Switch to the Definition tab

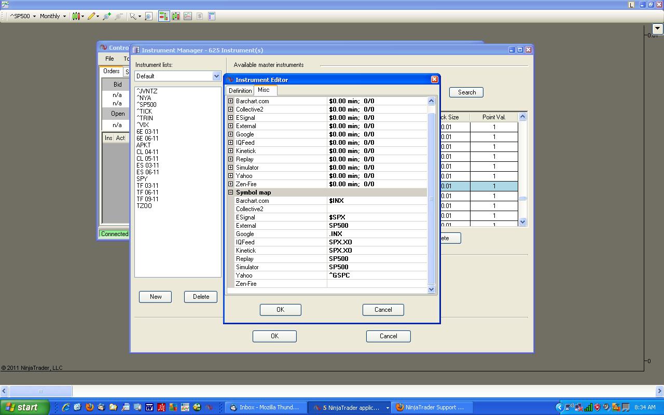point(240,91)
